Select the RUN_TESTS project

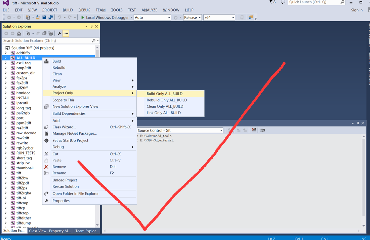pos(26,153)
